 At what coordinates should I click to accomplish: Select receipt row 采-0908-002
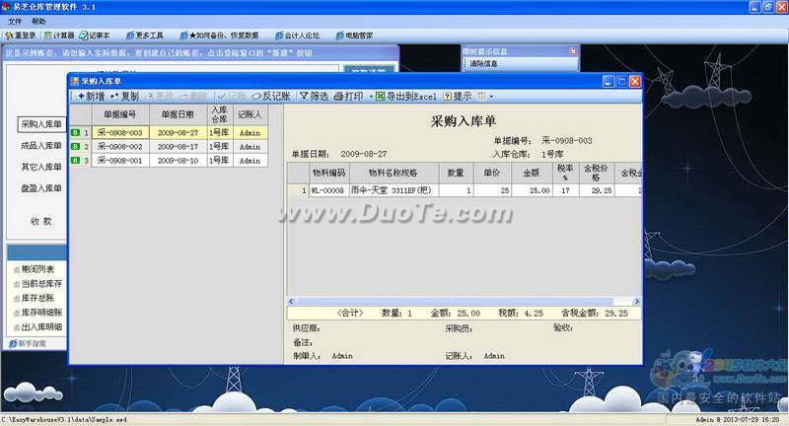(x=169, y=146)
